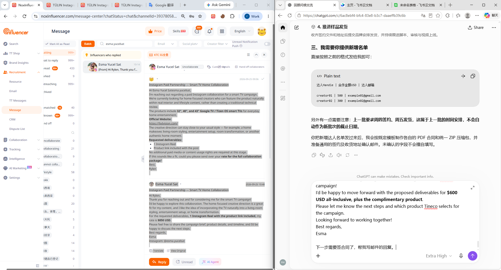
Task: Copy the Plain text code block
Action: tap(473, 76)
